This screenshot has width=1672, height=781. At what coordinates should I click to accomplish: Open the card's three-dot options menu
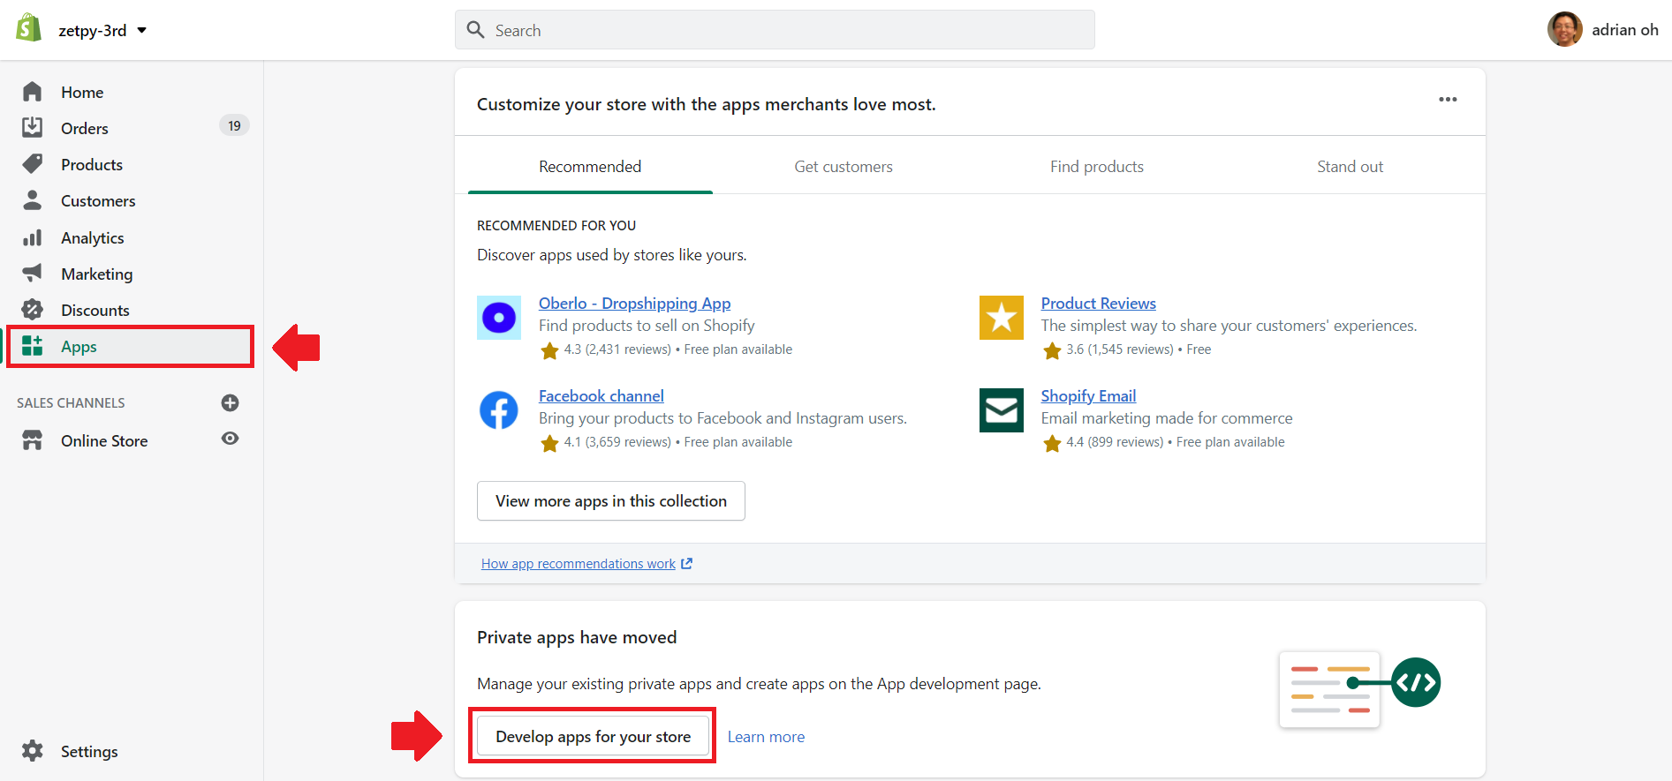pyautogui.click(x=1448, y=100)
